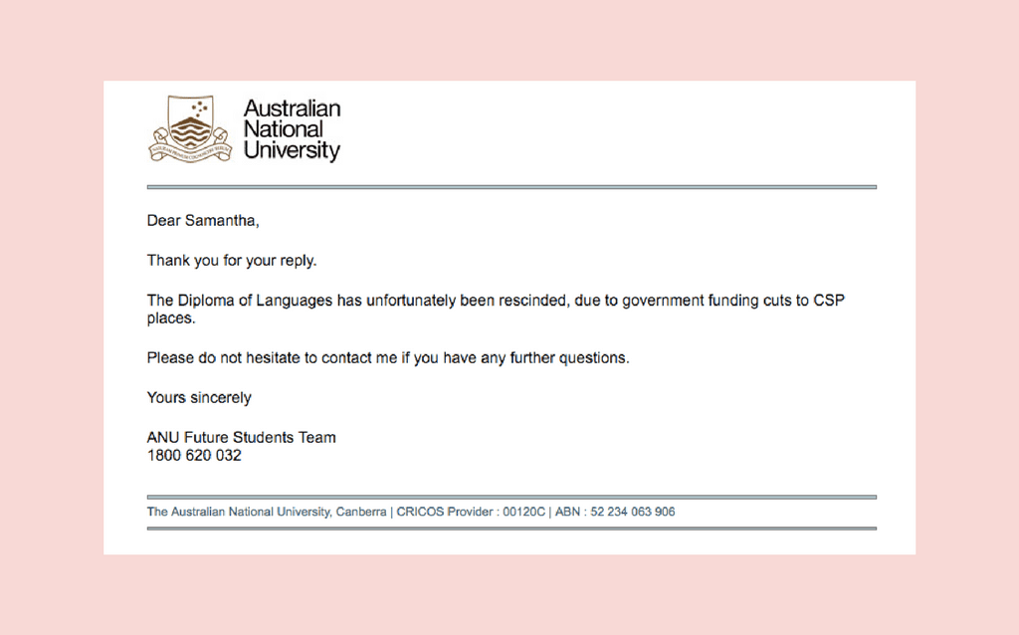This screenshot has width=1019, height=635.
Task: Click 'CRICOS Provider : 00120C' in footer
Action: tap(471, 513)
